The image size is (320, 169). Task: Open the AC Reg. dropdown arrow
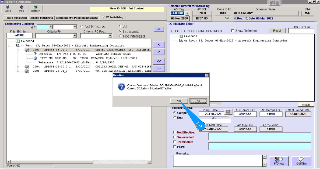[x=187, y=13]
